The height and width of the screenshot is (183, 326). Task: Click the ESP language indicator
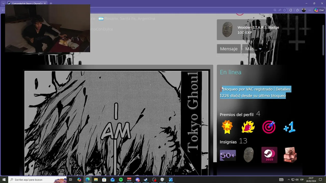[302, 180]
